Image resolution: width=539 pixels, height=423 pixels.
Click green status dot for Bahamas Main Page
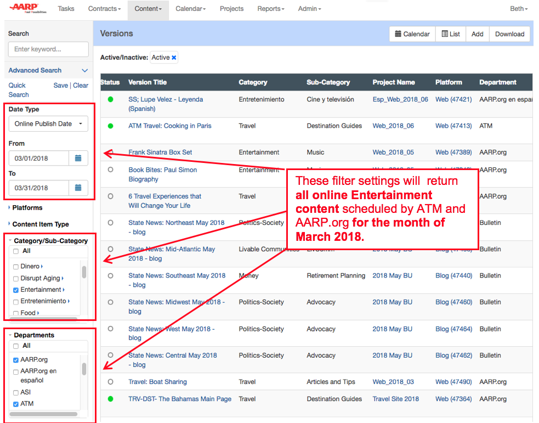110,399
